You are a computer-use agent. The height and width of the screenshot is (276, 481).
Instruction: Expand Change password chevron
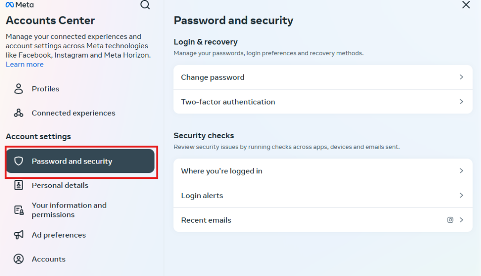click(x=461, y=77)
